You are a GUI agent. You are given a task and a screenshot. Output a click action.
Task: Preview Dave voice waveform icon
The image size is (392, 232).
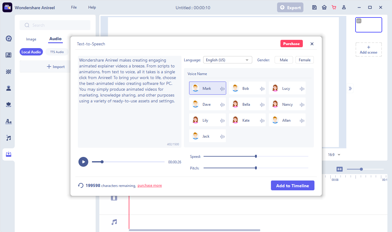coord(222,105)
